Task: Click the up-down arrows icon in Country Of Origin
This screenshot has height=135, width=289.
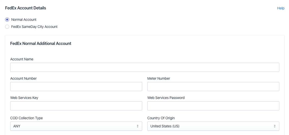Action: coord(275,126)
